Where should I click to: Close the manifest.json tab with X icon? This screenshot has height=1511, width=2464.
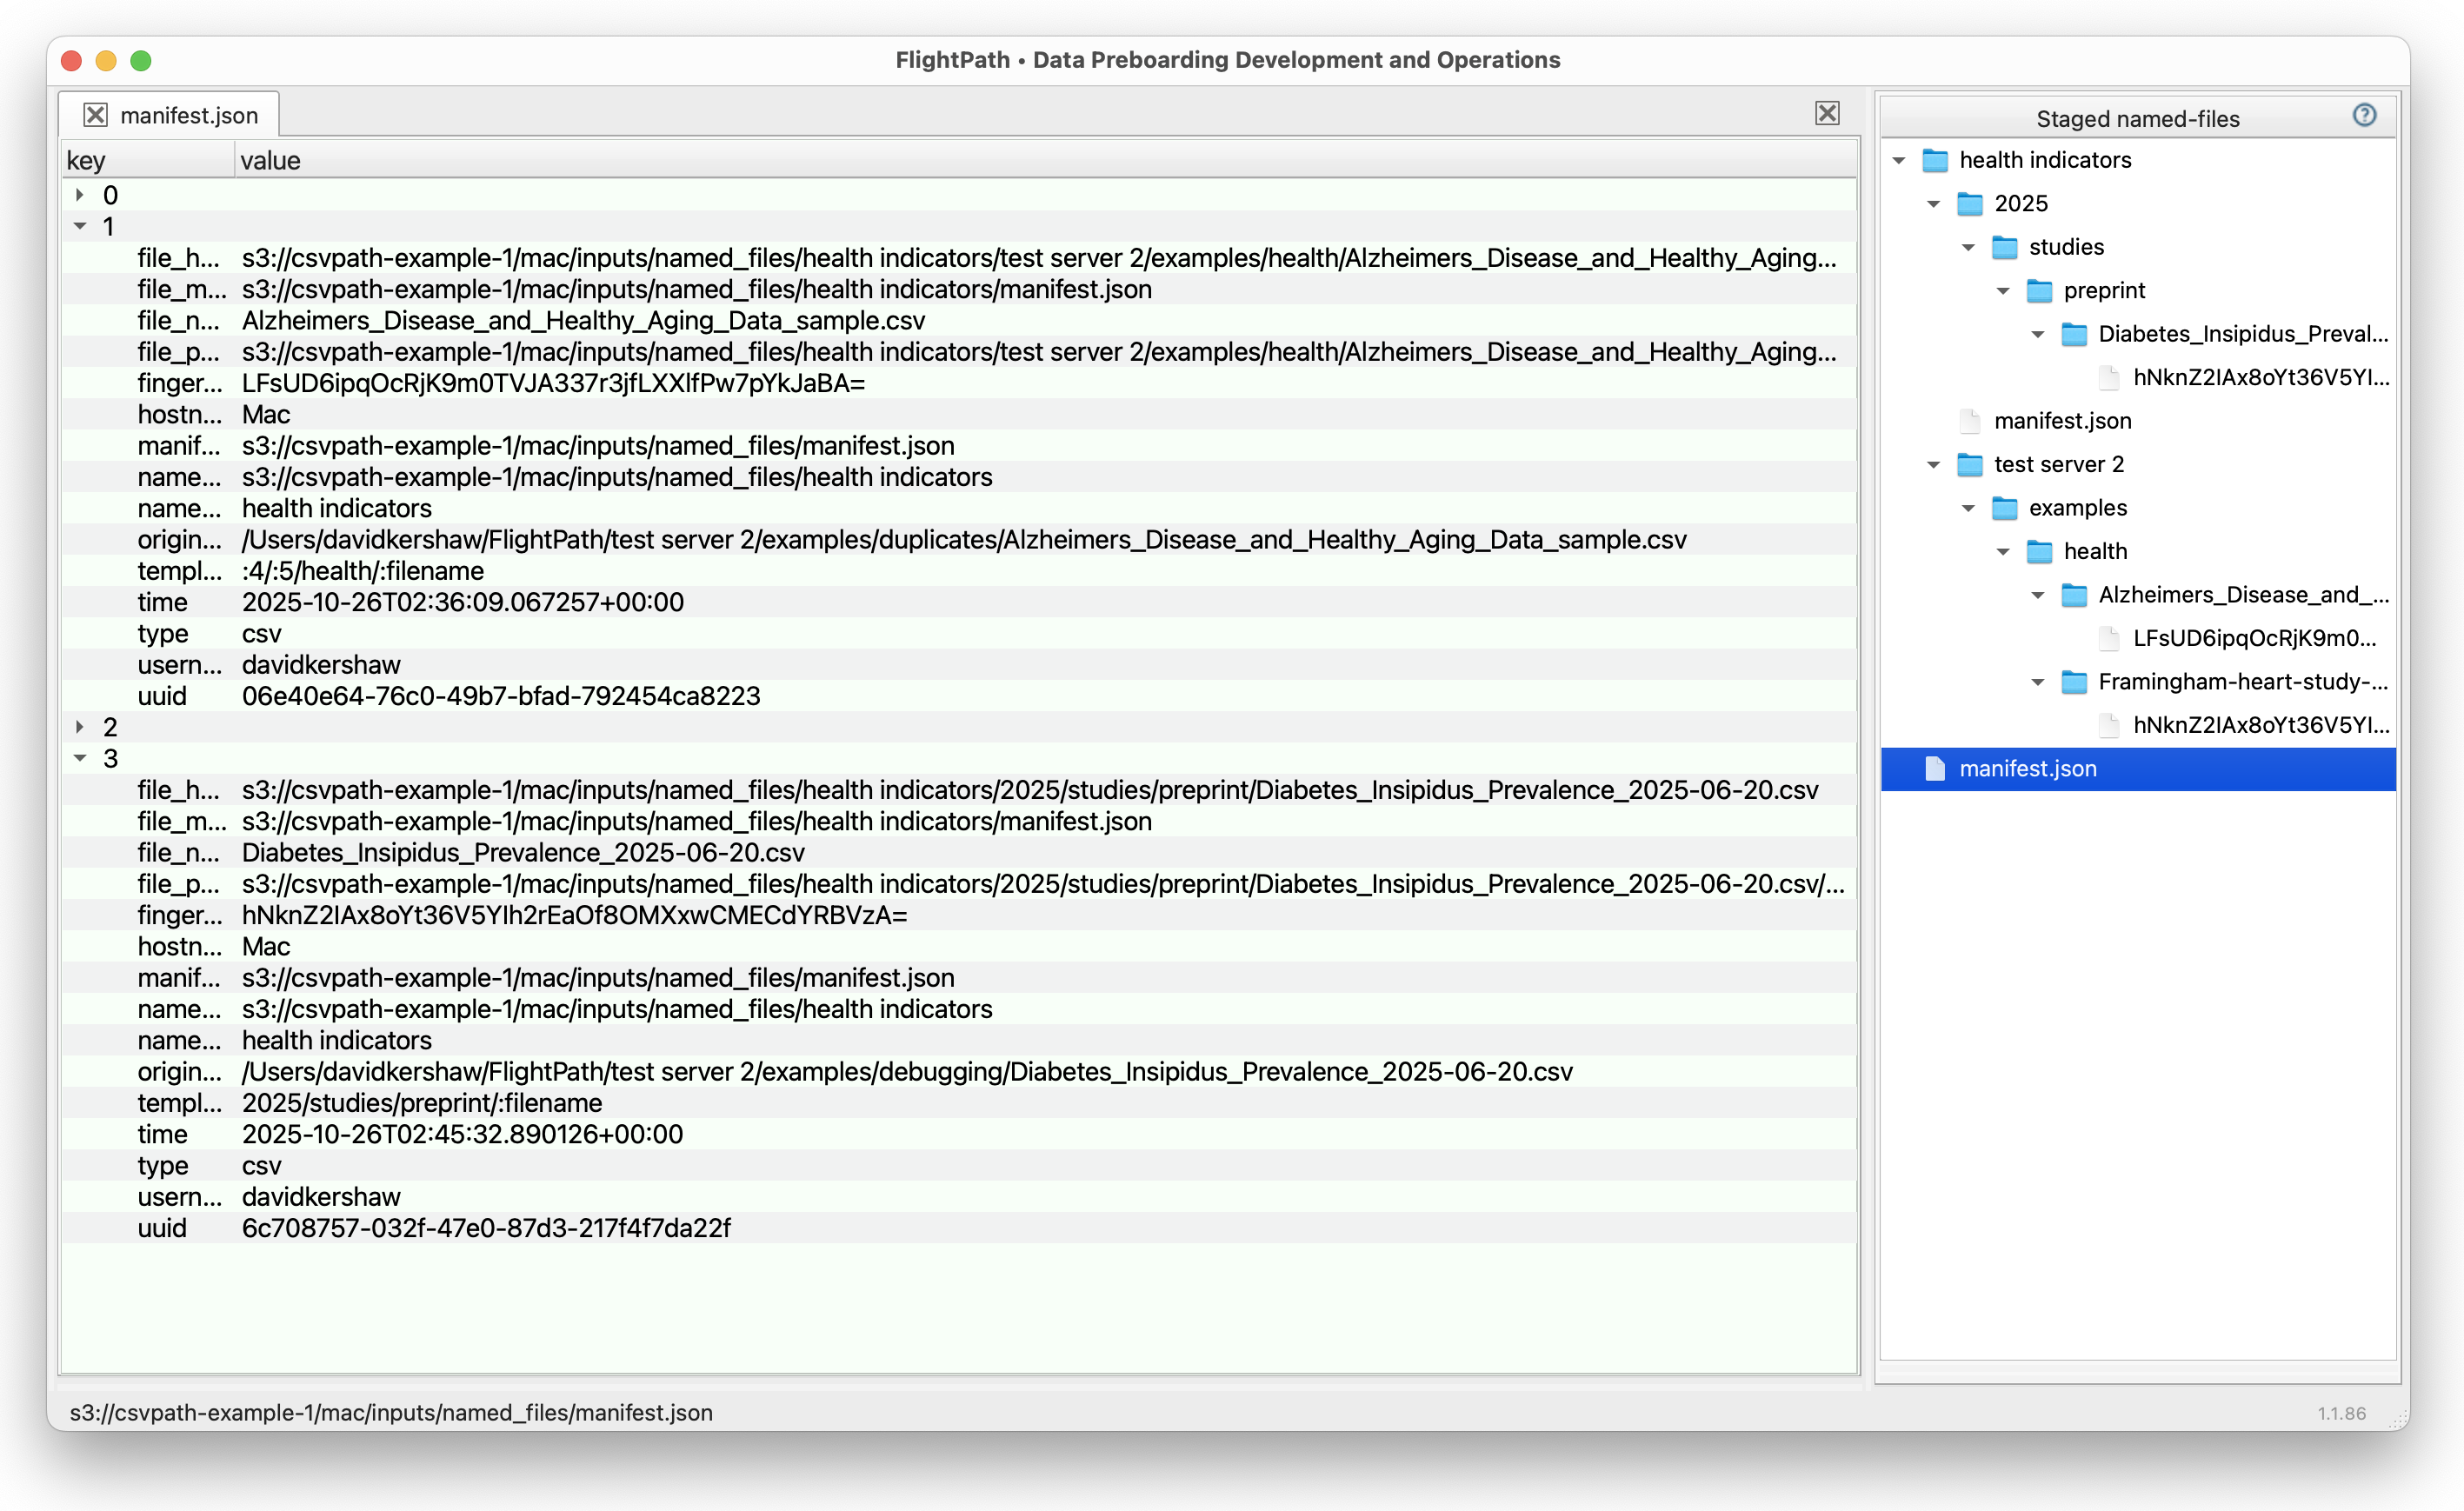click(95, 115)
